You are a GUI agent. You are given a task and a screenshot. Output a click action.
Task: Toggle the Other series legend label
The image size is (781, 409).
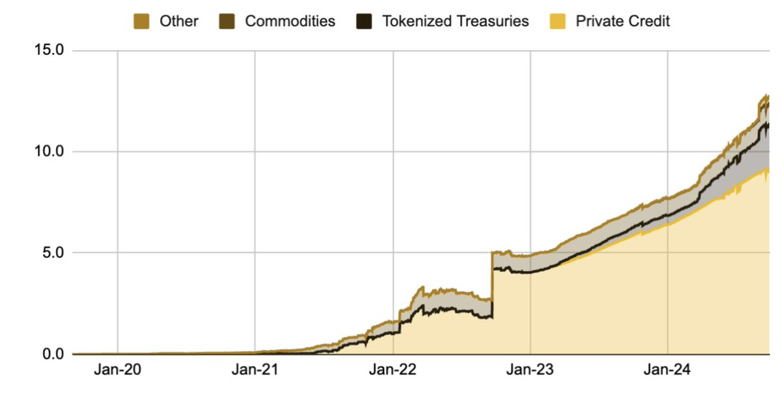[178, 21]
